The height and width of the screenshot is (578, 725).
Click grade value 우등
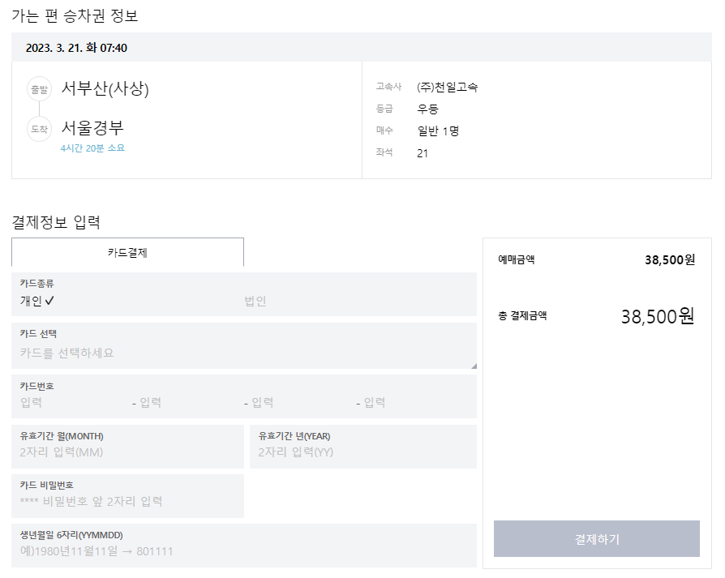[x=427, y=109]
